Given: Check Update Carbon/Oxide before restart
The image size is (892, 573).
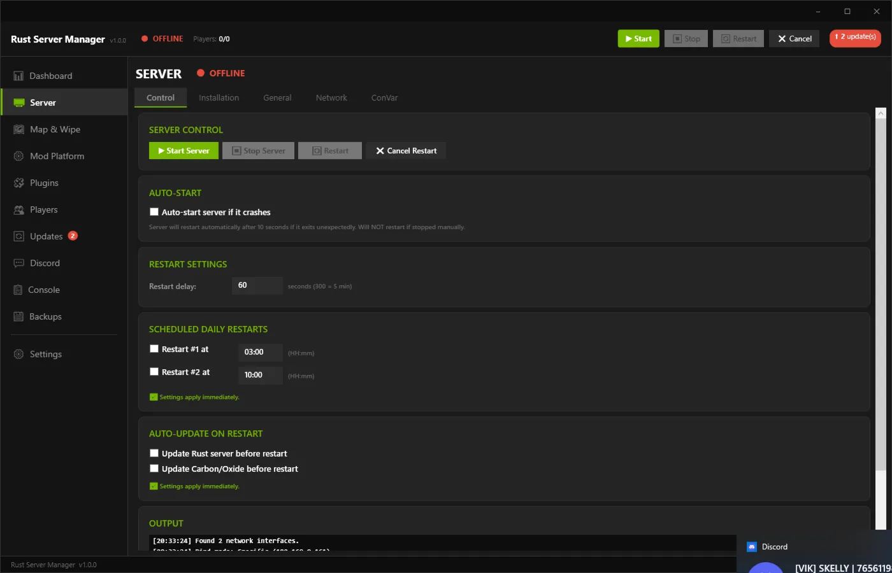Looking at the screenshot, I should (154, 469).
